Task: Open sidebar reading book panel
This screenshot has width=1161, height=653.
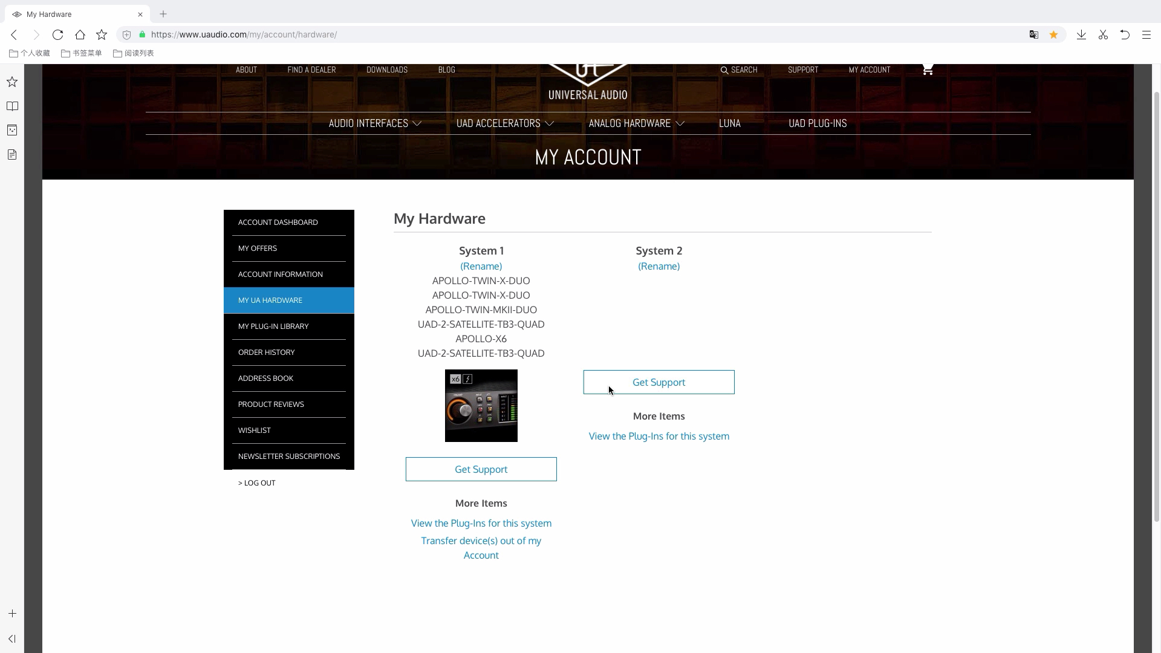Action: click(x=12, y=106)
